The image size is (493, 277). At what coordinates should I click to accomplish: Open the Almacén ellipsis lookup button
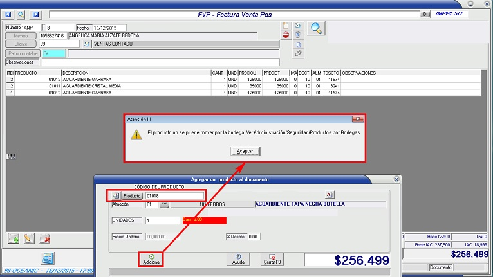(x=164, y=204)
